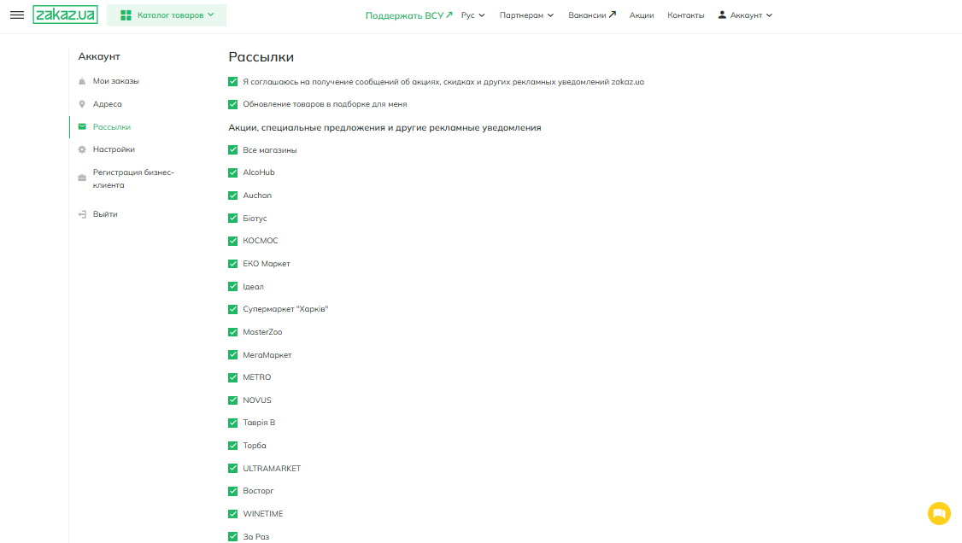The width and height of the screenshot is (962, 543).
Task: Click the location pin icon beside Адреса
Action: point(82,104)
